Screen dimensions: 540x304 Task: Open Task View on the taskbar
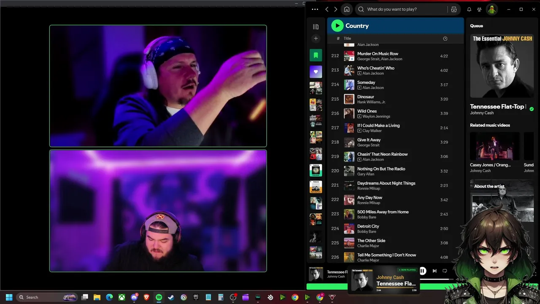point(85,297)
